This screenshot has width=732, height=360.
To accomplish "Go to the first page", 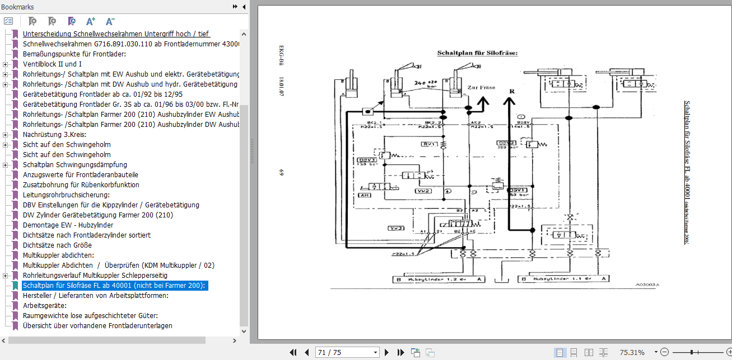I will point(293,352).
